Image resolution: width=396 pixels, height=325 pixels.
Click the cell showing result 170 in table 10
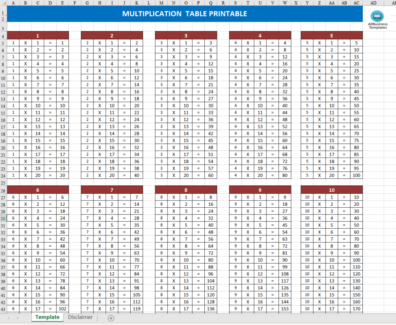[356, 308]
